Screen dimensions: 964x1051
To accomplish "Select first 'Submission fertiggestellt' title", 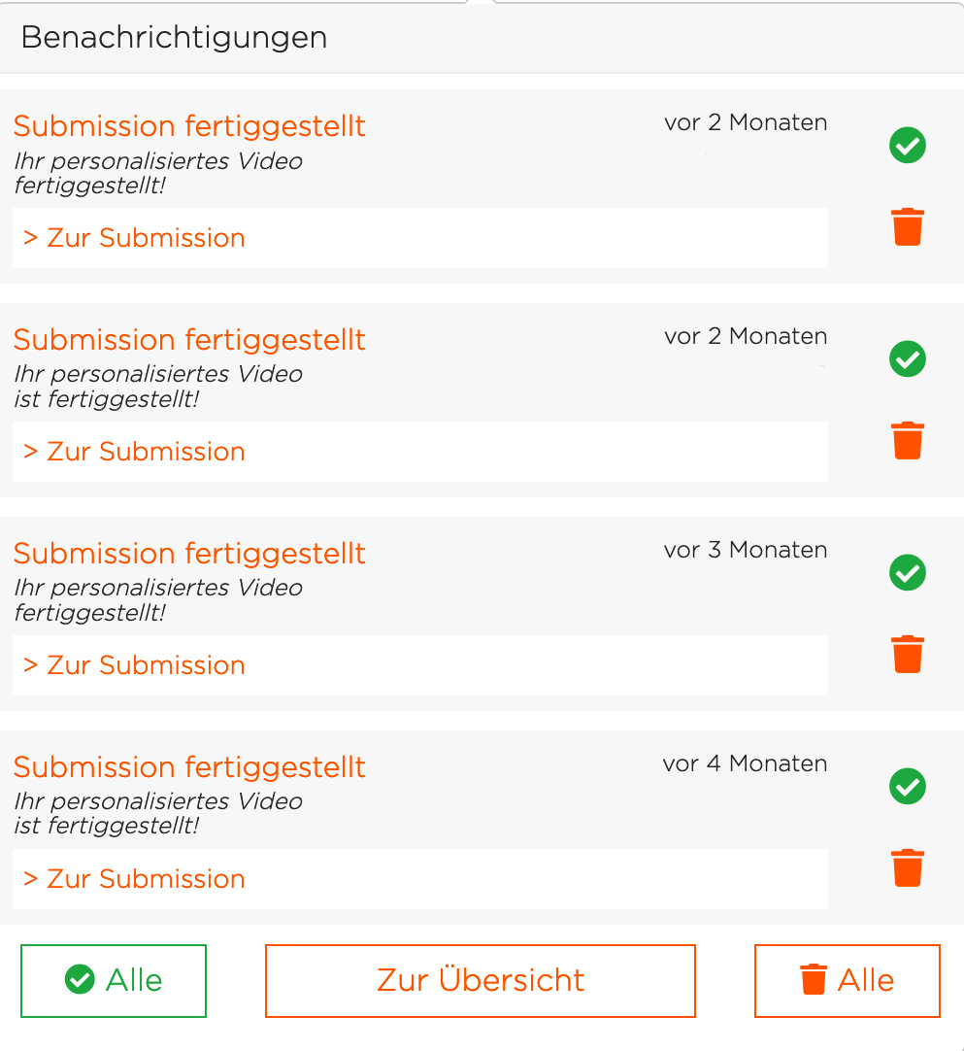I will coord(189,126).
